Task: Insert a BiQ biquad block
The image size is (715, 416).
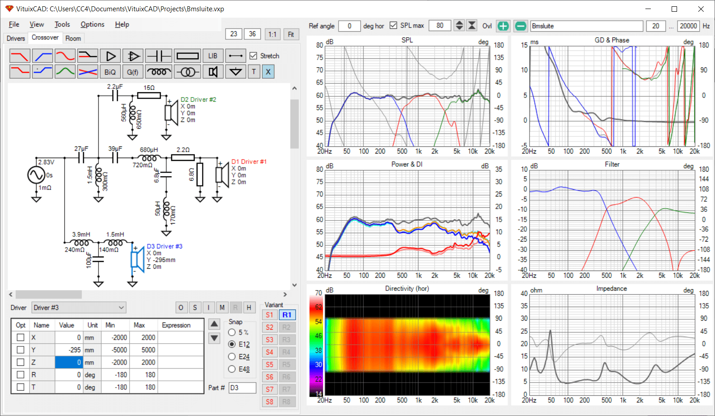Action: pyautogui.click(x=110, y=71)
